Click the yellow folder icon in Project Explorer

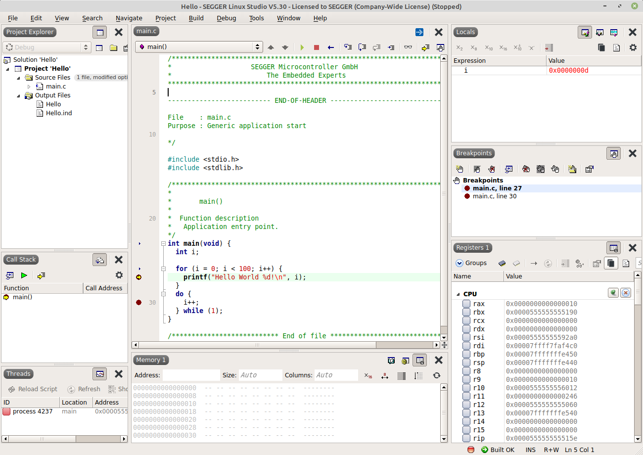click(113, 47)
